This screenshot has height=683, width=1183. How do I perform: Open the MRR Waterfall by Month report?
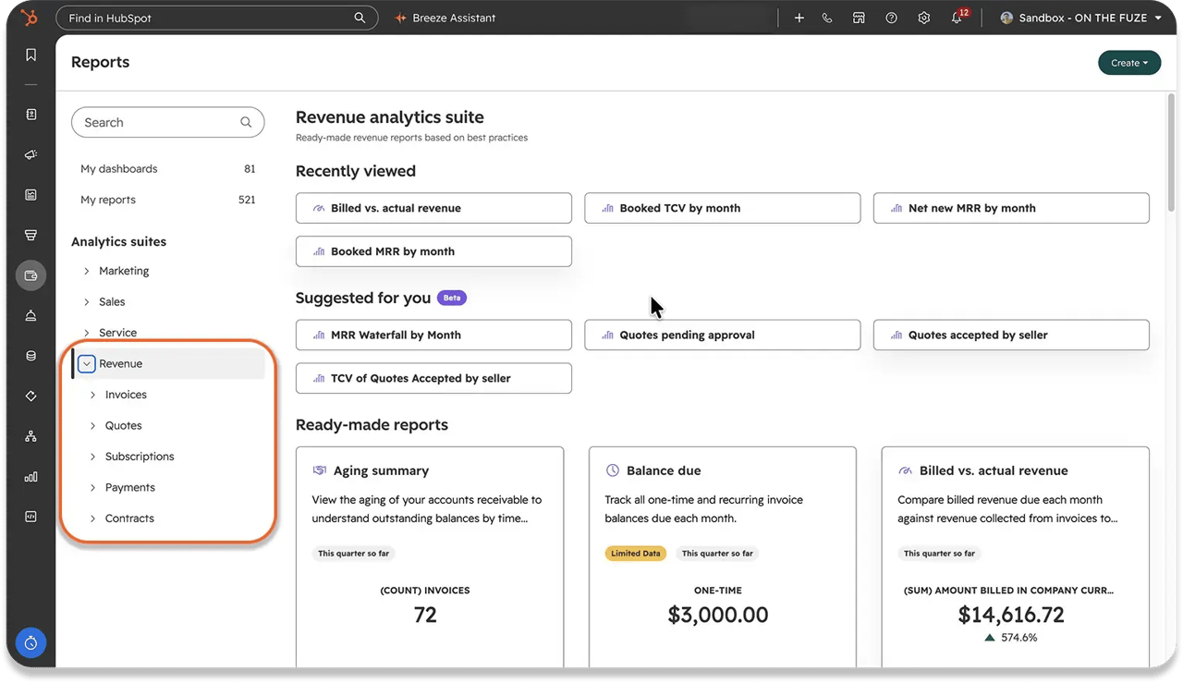433,335
